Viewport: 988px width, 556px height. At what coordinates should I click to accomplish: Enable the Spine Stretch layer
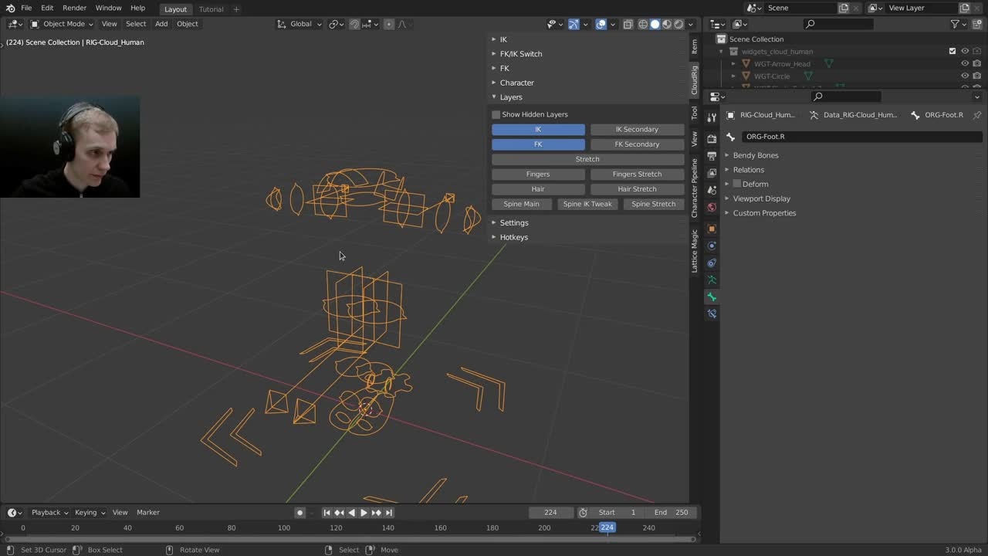coord(653,204)
